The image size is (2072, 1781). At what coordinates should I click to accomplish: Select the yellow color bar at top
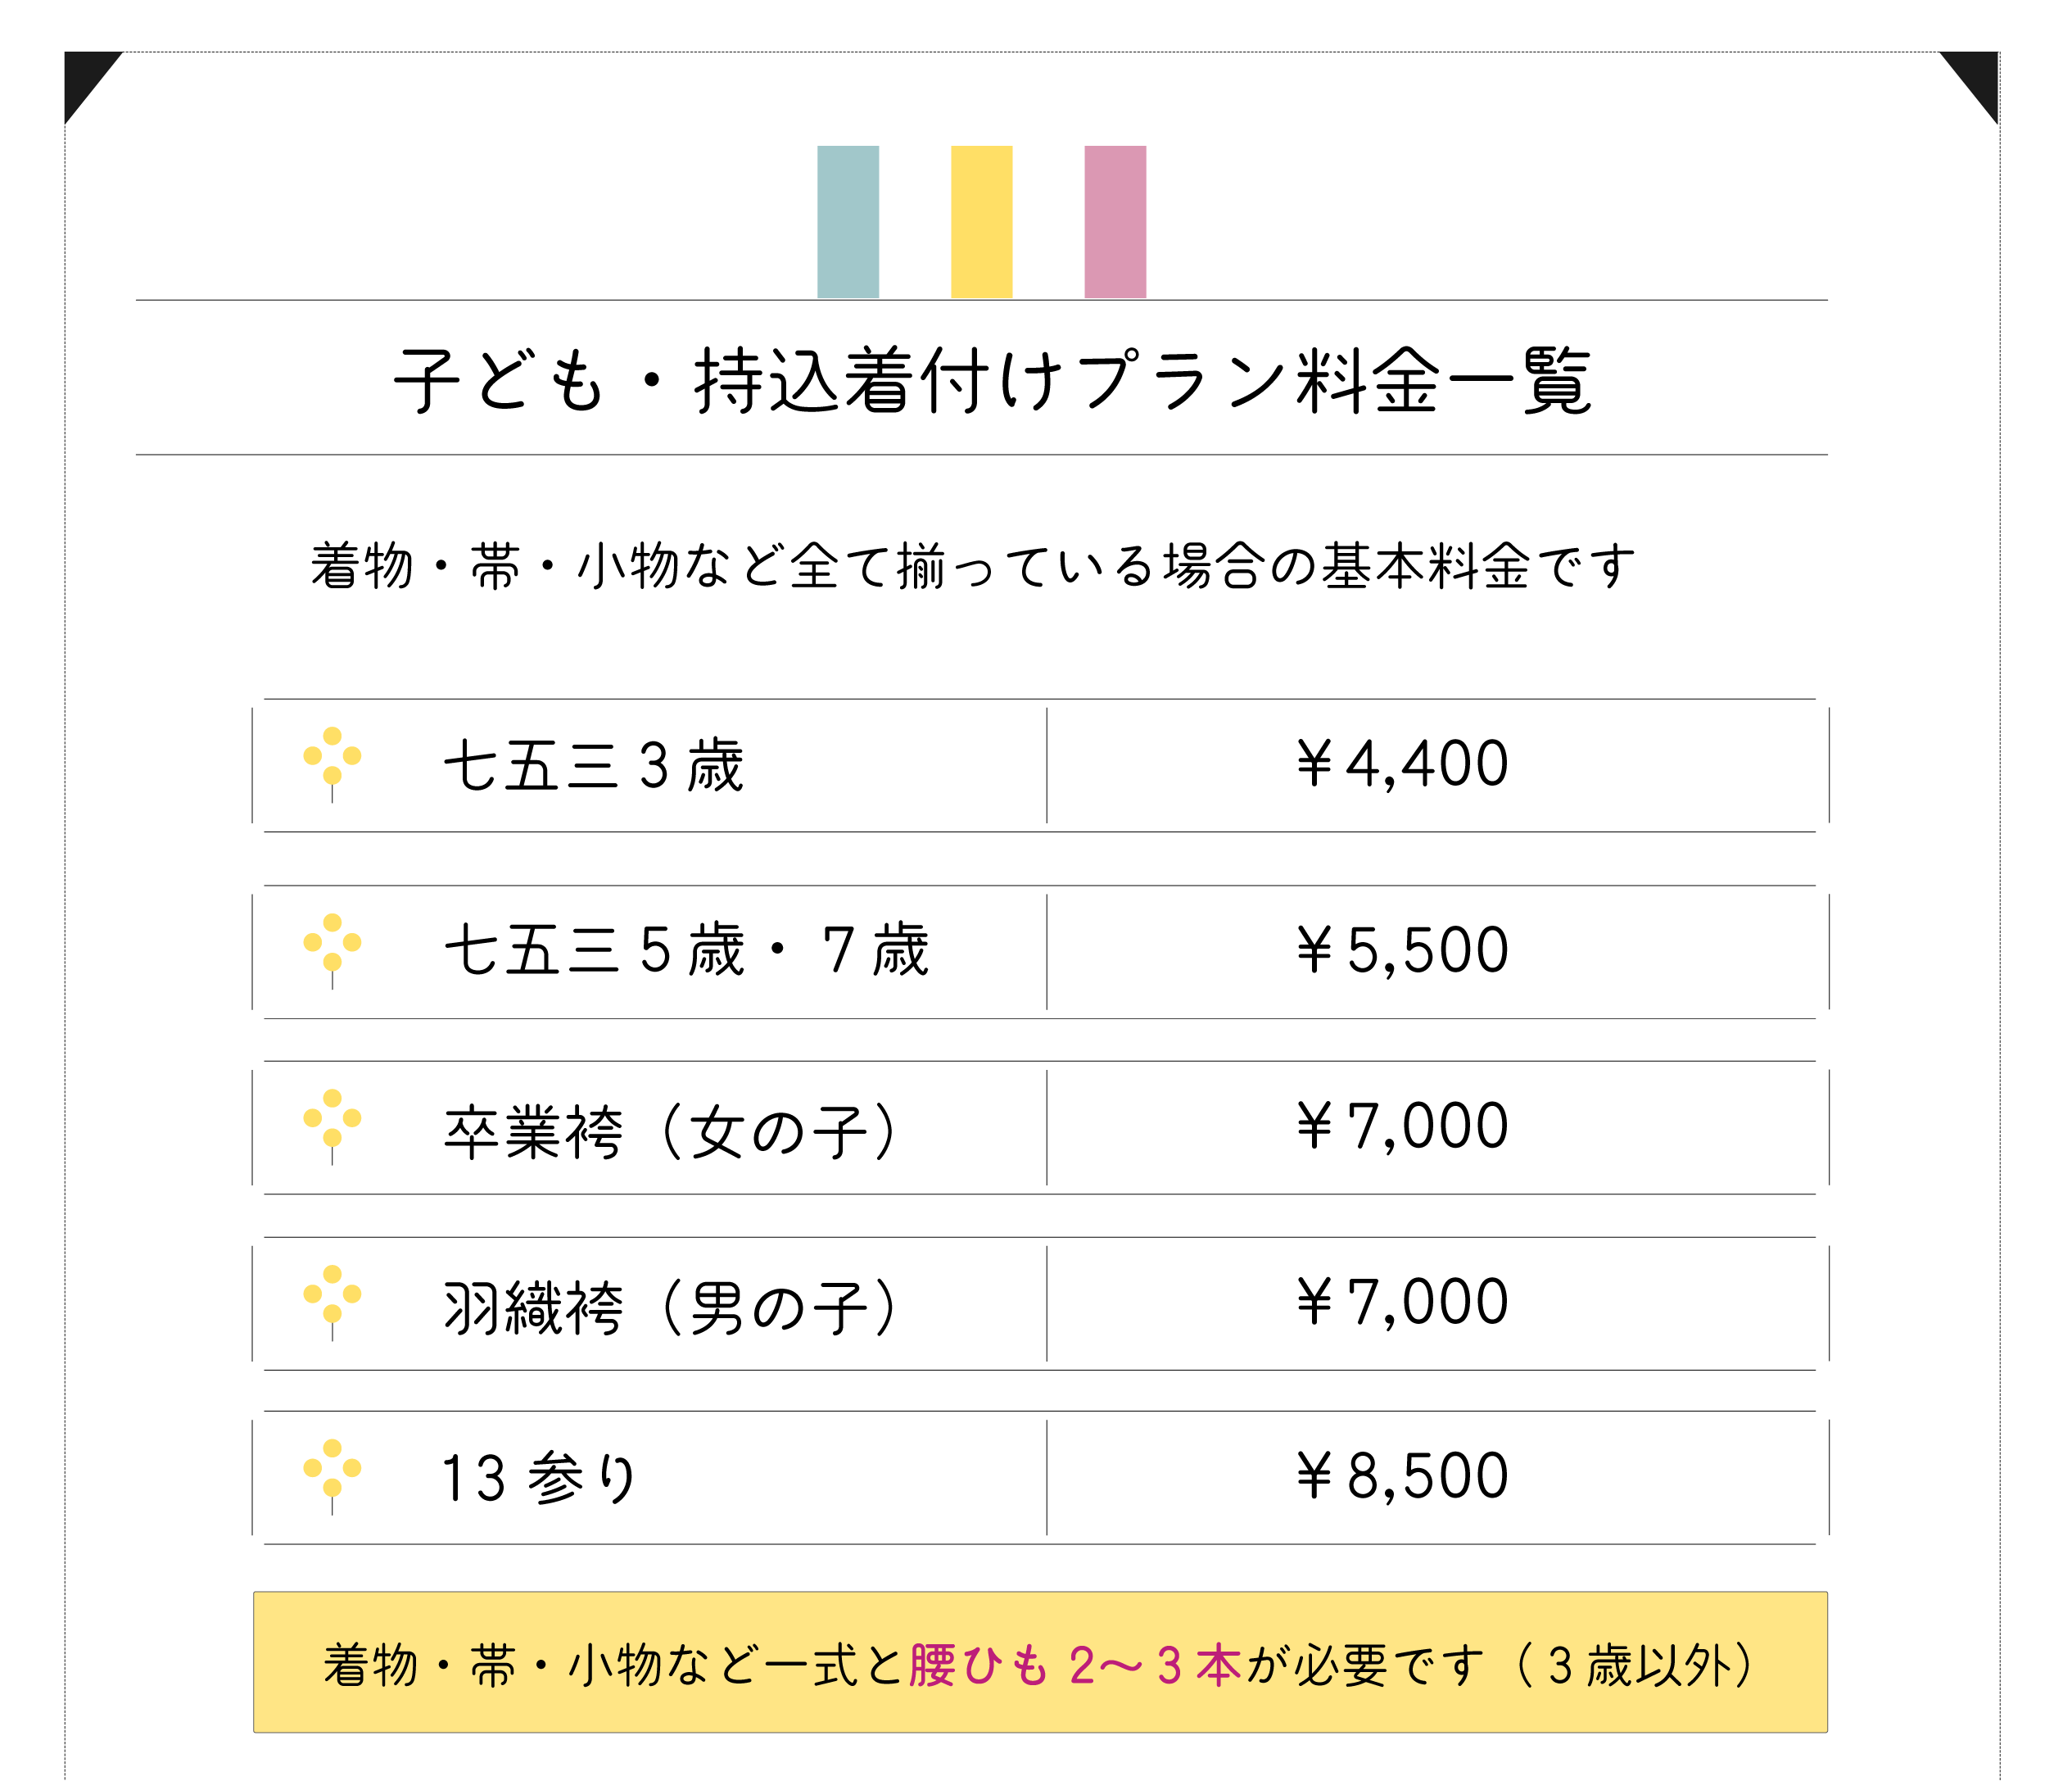(981, 221)
